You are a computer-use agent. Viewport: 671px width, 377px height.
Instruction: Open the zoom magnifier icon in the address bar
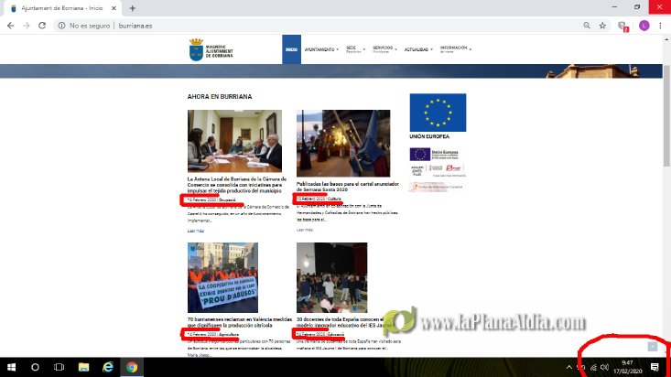pyautogui.click(x=587, y=26)
